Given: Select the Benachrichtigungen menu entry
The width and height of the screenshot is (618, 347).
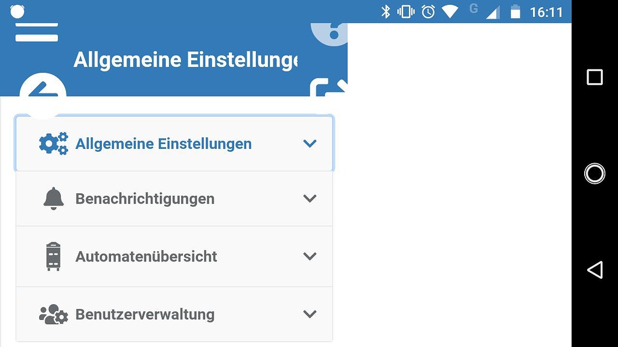Looking at the screenshot, I should tap(174, 199).
